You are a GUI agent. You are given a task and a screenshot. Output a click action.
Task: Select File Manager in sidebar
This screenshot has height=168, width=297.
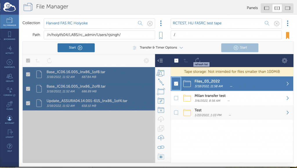tap(10, 22)
